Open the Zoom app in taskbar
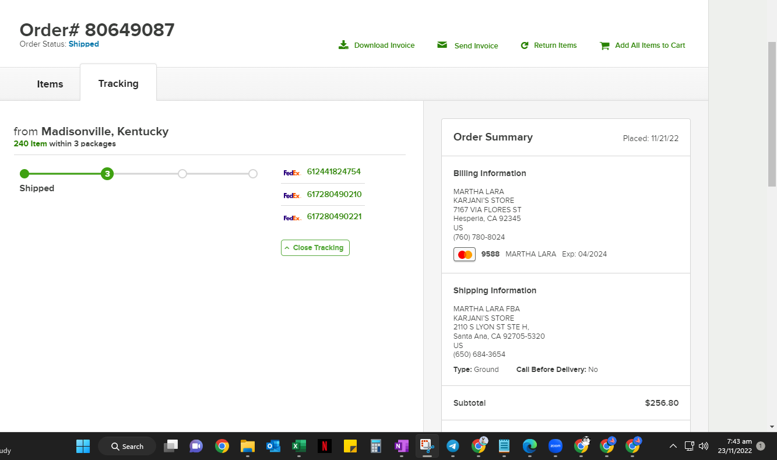This screenshot has width=777, height=460. [555, 447]
